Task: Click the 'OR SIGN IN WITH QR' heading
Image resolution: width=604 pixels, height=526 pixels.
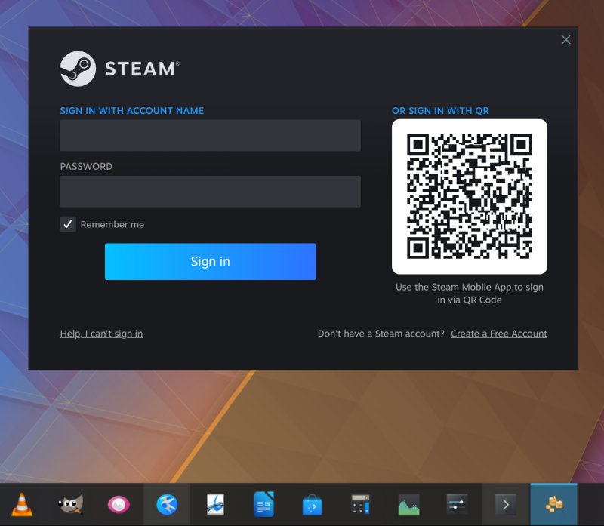Action: pos(440,111)
